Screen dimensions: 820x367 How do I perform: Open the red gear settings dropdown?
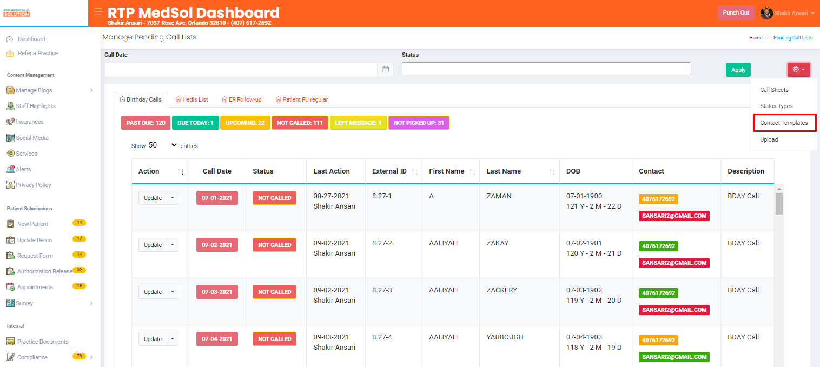point(798,70)
